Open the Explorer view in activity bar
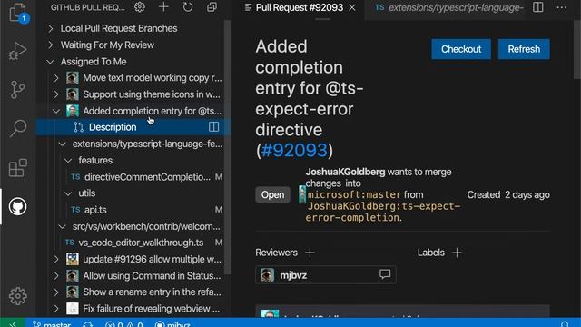Image resolution: width=581 pixels, height=327 pixels. click(17, 12)
